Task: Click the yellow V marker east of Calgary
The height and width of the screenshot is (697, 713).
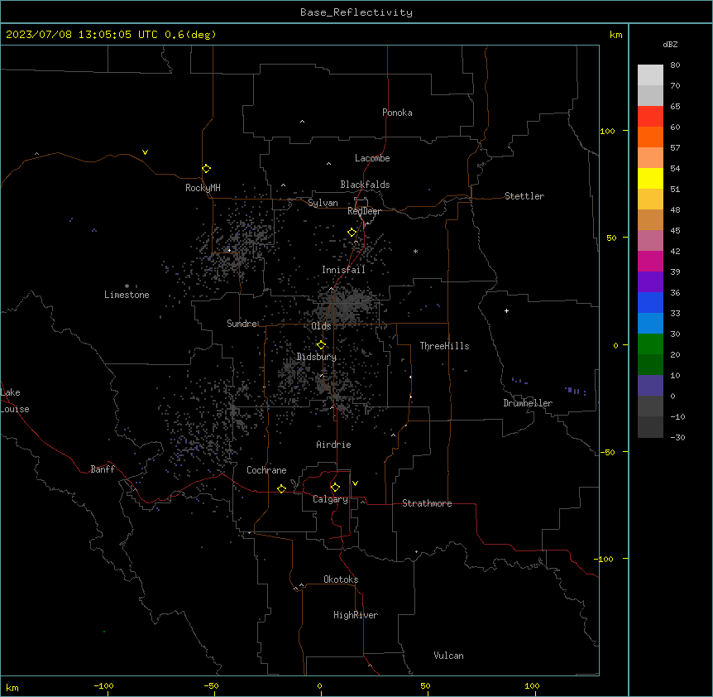Action: coord(355,483)
